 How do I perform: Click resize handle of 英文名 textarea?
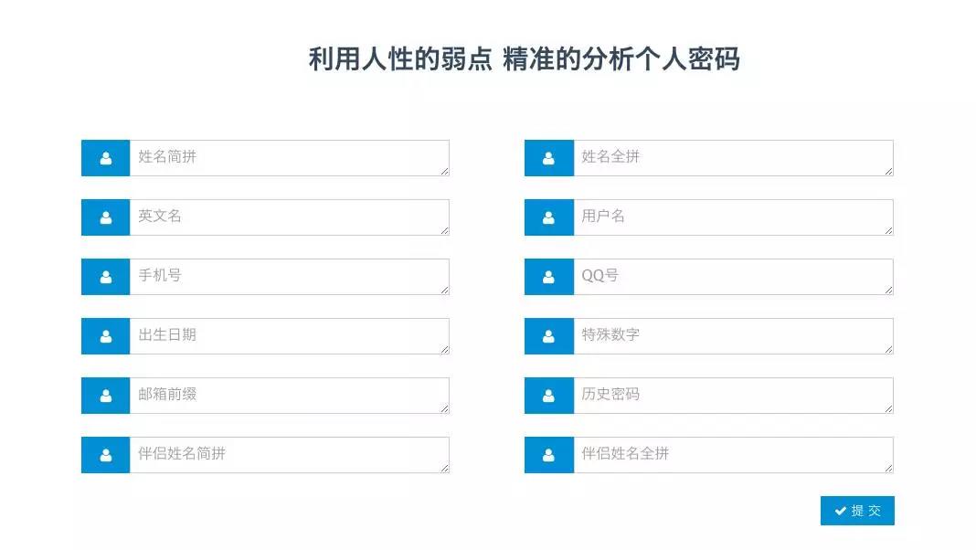(444, 231)
